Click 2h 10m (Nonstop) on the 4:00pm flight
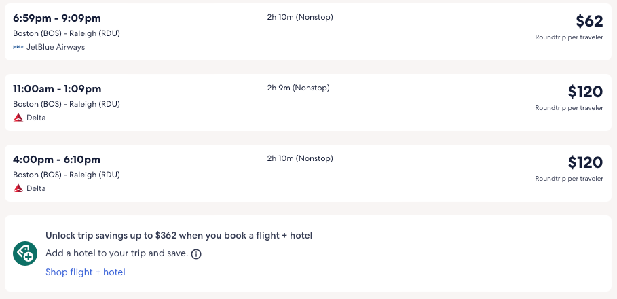 300,158
